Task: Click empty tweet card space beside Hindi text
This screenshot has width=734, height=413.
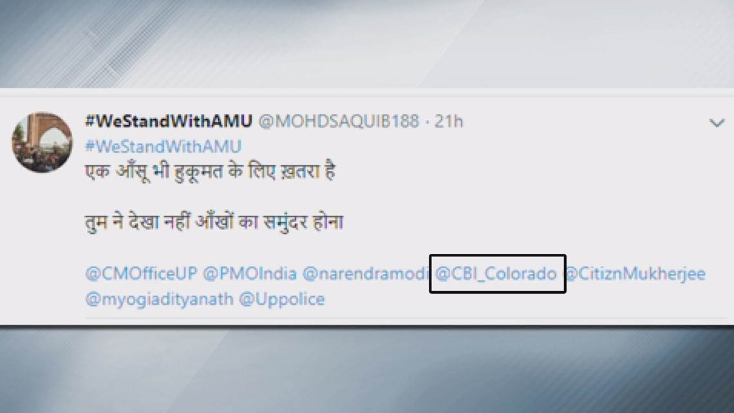Action: (538, 197)
